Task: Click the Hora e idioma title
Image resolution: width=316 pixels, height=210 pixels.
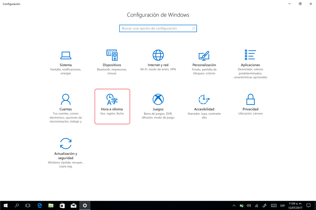Action: (112, 109)
